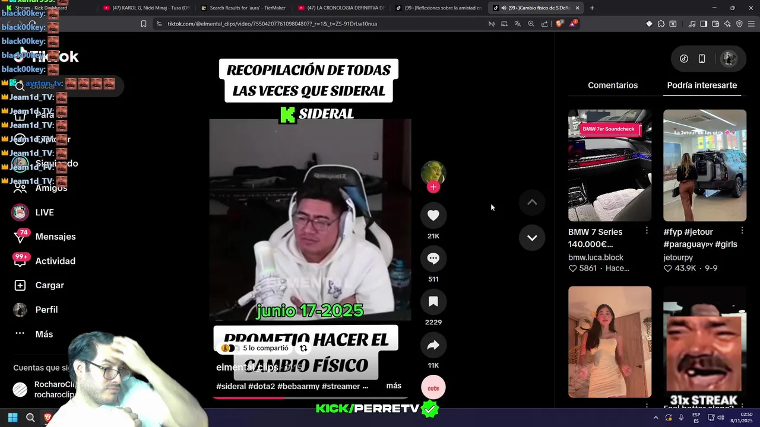Image resolution: width=760 pixels, height=427 pixels.
Task: Click repost arrows icon on video
Action: pyautogui.click(x=303, y=348)
